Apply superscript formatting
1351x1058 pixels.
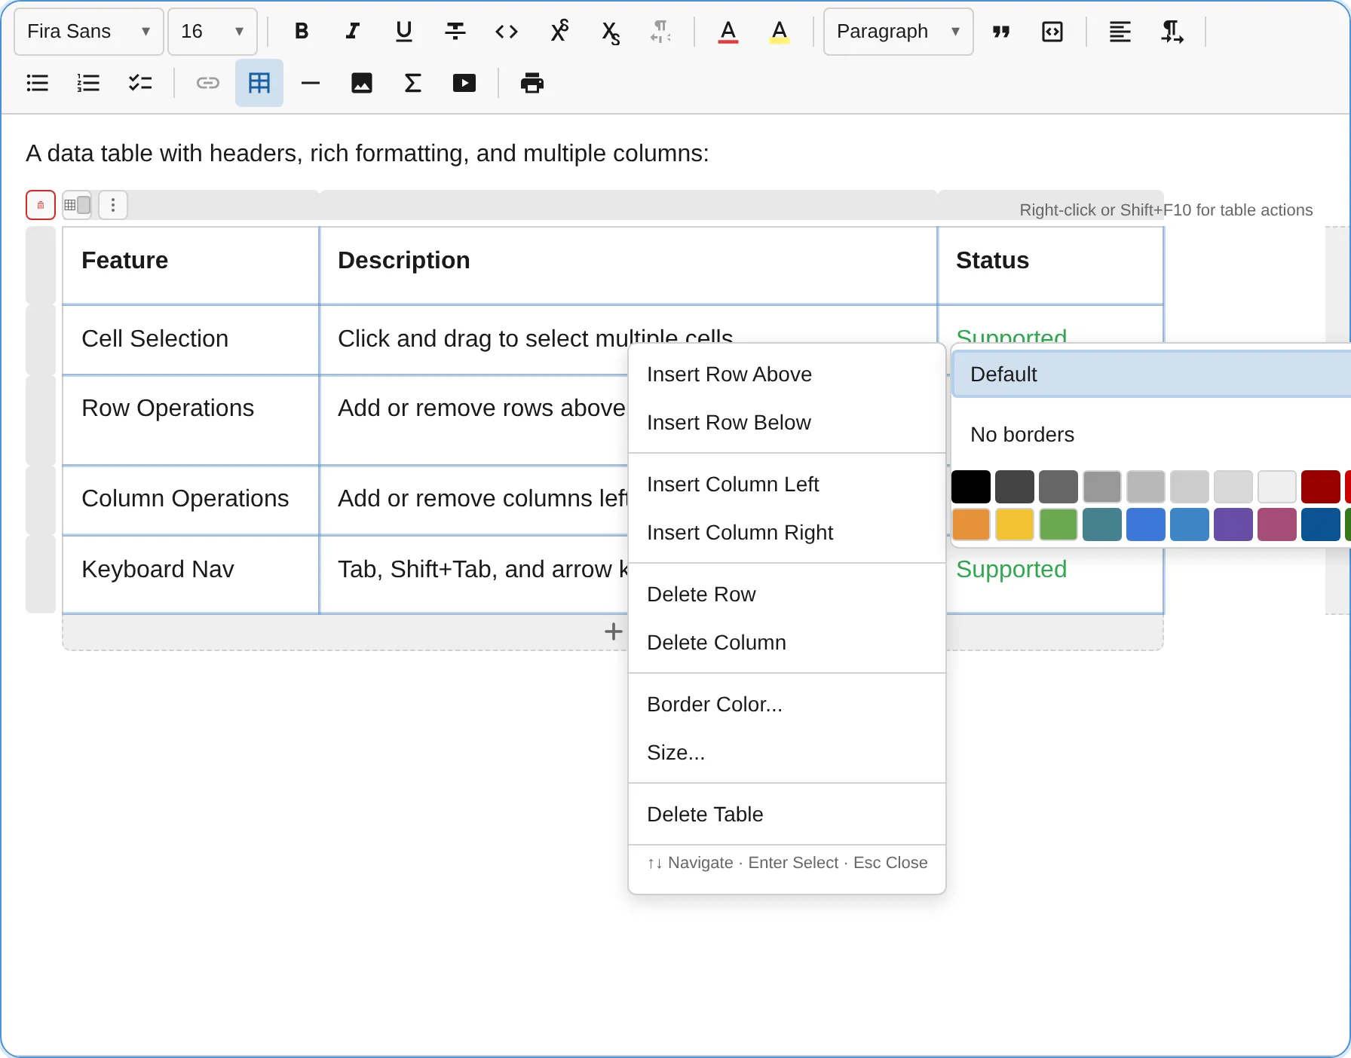tap(559, 32)
